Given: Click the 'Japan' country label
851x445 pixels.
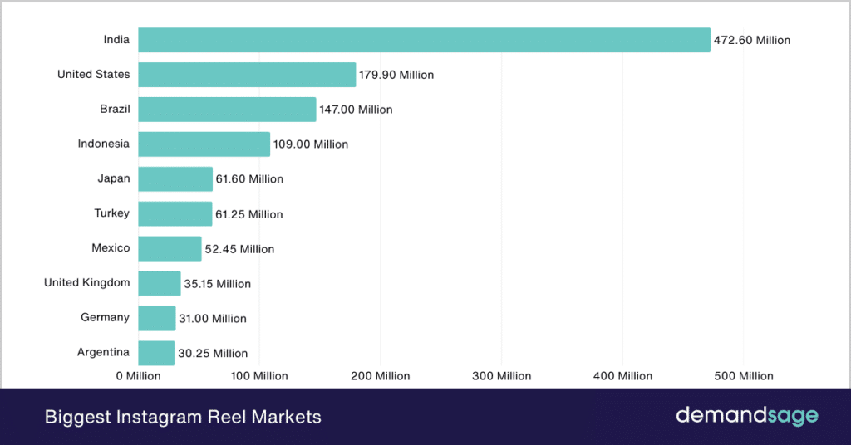Looking at the screenshot, I should [x=113, y=178].
